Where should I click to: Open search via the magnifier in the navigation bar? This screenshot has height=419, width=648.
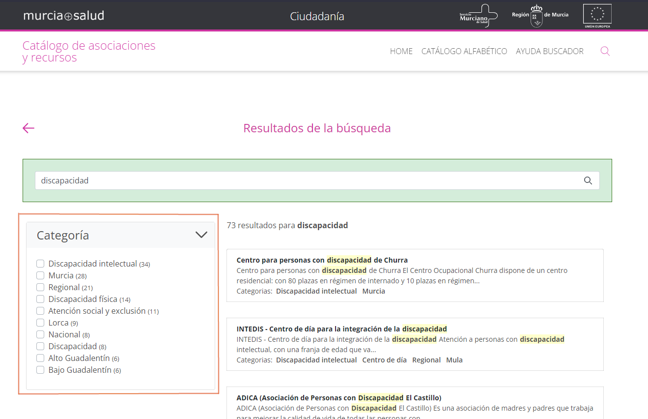coord(605,51)
